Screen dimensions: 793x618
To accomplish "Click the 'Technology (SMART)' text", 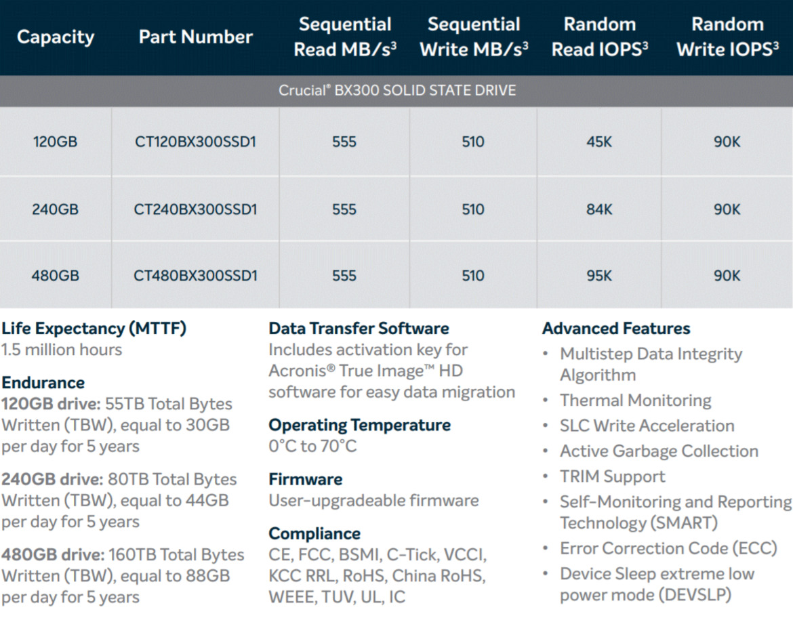I will (638, 523).
